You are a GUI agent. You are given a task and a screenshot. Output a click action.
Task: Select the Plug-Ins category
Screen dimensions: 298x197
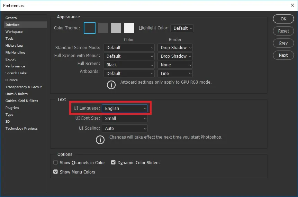pos(25,108)
